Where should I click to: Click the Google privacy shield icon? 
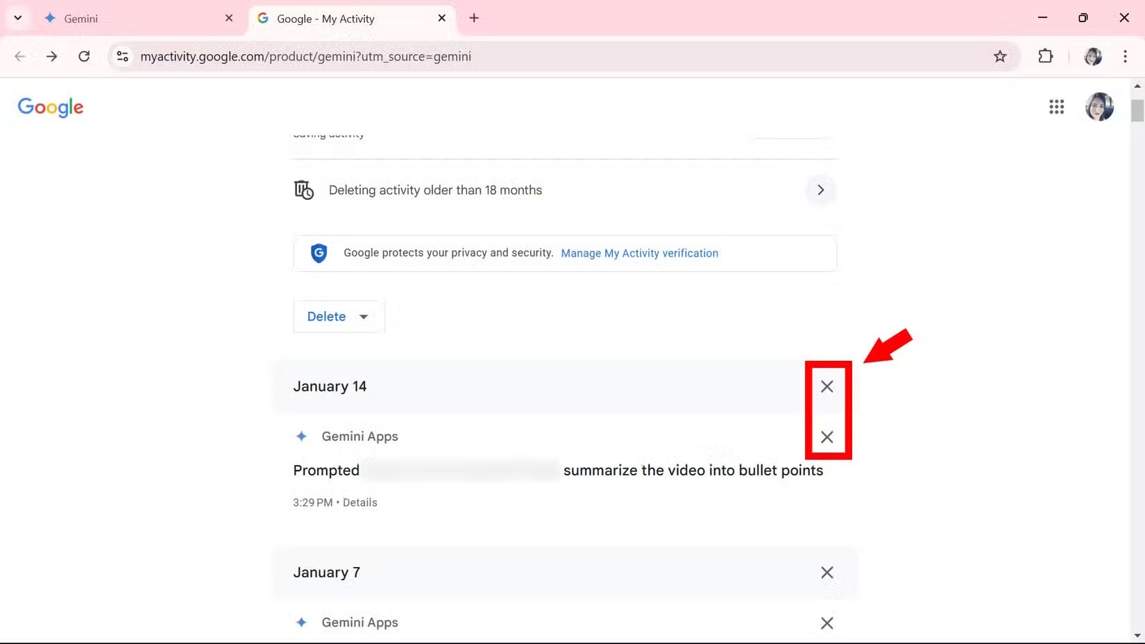pos(319,253)
